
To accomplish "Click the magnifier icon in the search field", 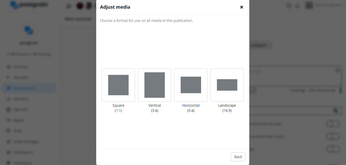I will click(x=336, y=111).
